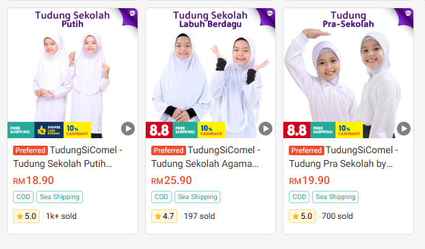Play video on Tudung Pra-Sekolah product
Screen dimensions: 425x249
point(404,129)
